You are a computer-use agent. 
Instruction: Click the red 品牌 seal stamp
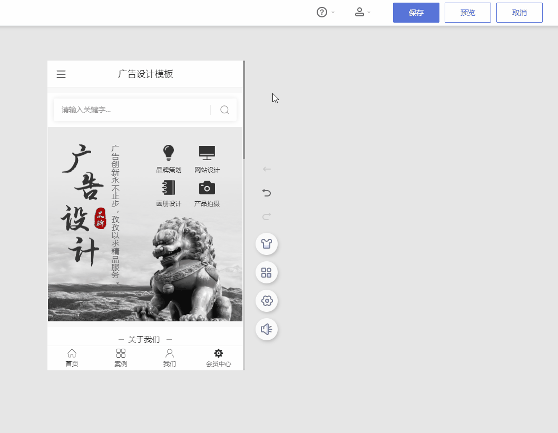tap(100, 218)
